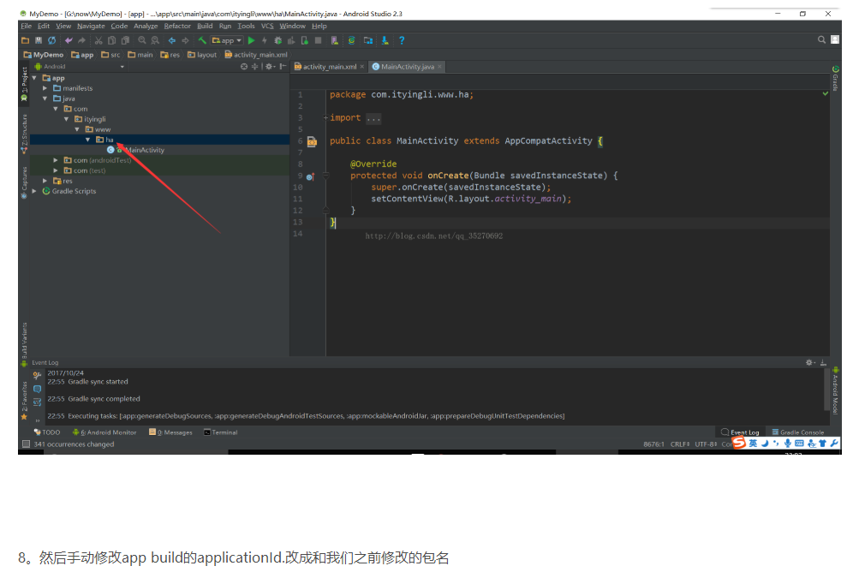Click the Synchronize refresh icon
Viewport: 853px width, 572px height.
[51, 40]
